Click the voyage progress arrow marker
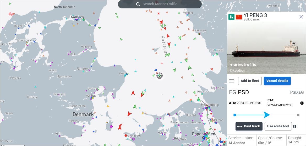Image resolution: width=306 pixels, height=146 pixels. tap(267, 115)
